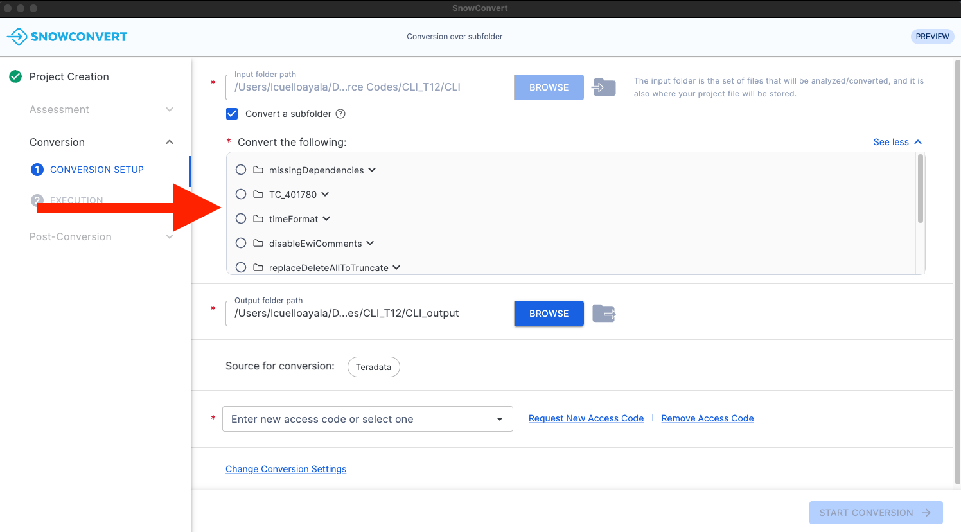The width and height of the screenshot is (961, 532).
Task: Open output folder location icon
Action: (604, 314)
